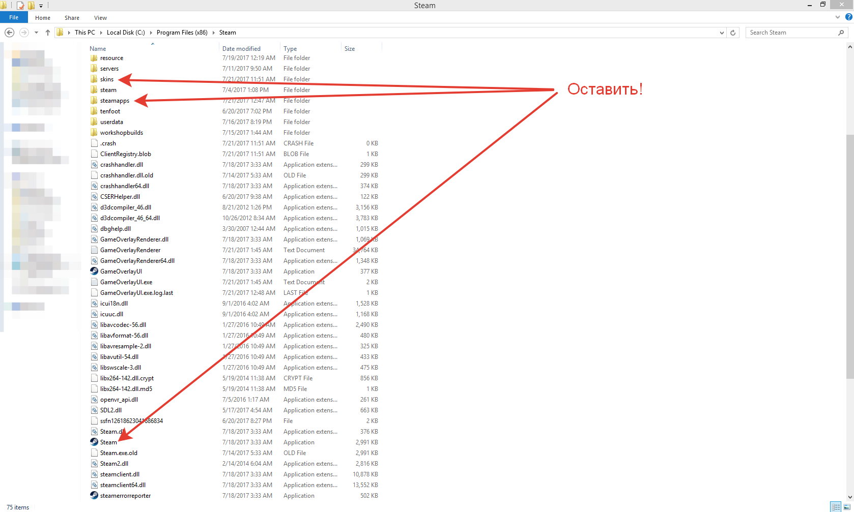This screenshot has height=512, width=854.
Task: Go back with the Back arrow button
Action: (9, 33)
